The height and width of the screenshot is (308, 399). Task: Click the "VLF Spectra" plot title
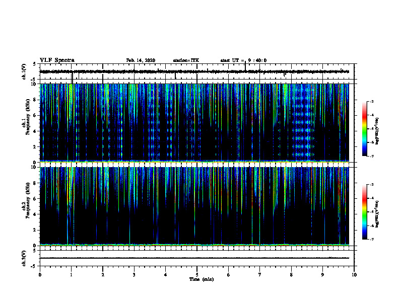click(57, 60)
